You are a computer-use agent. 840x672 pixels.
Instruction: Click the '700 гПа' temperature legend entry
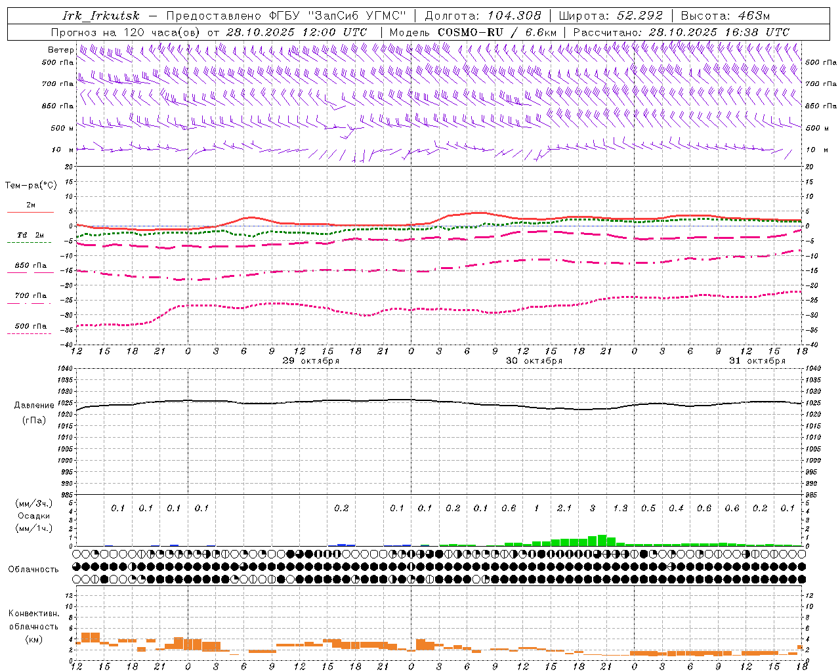[31, 296]
